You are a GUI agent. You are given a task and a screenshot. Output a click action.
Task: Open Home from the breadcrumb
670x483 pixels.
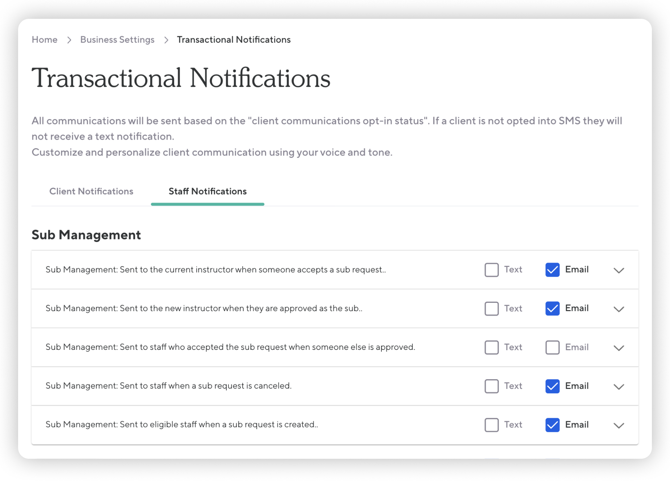(44, 39)
